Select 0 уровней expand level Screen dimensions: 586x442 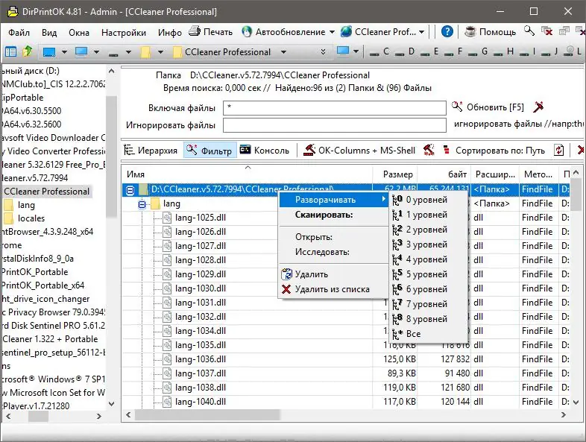click(x=429, y=200)
